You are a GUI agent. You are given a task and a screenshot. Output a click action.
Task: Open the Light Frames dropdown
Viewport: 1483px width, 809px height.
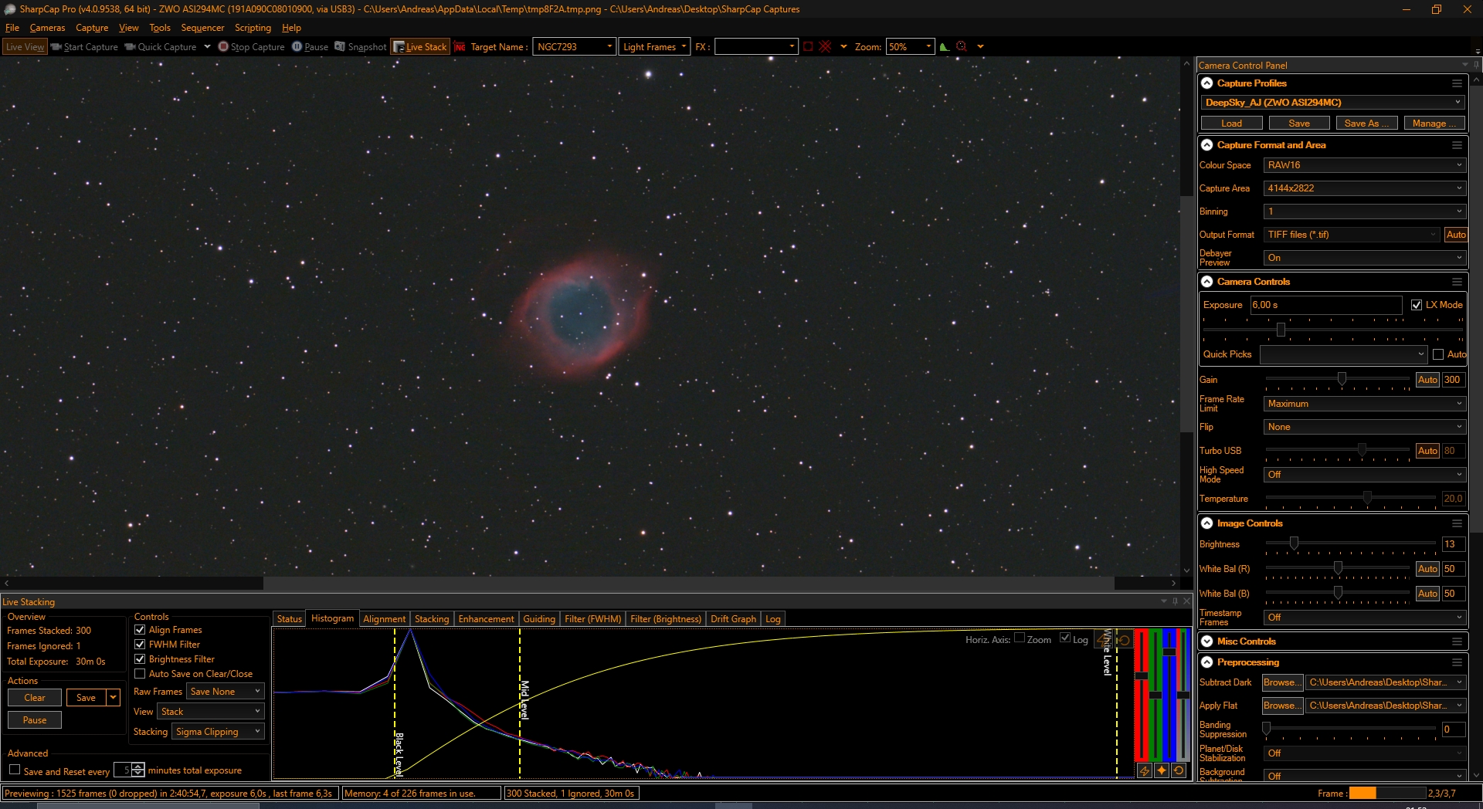tap(654, 46)
